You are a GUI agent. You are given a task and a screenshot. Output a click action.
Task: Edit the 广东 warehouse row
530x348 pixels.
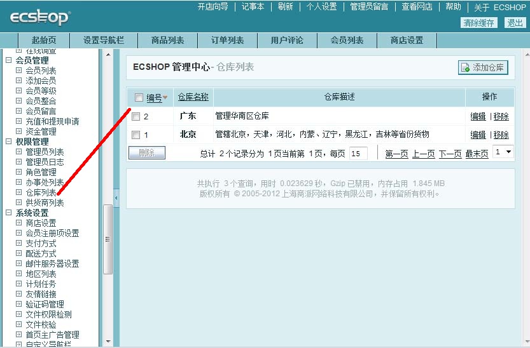478,117
